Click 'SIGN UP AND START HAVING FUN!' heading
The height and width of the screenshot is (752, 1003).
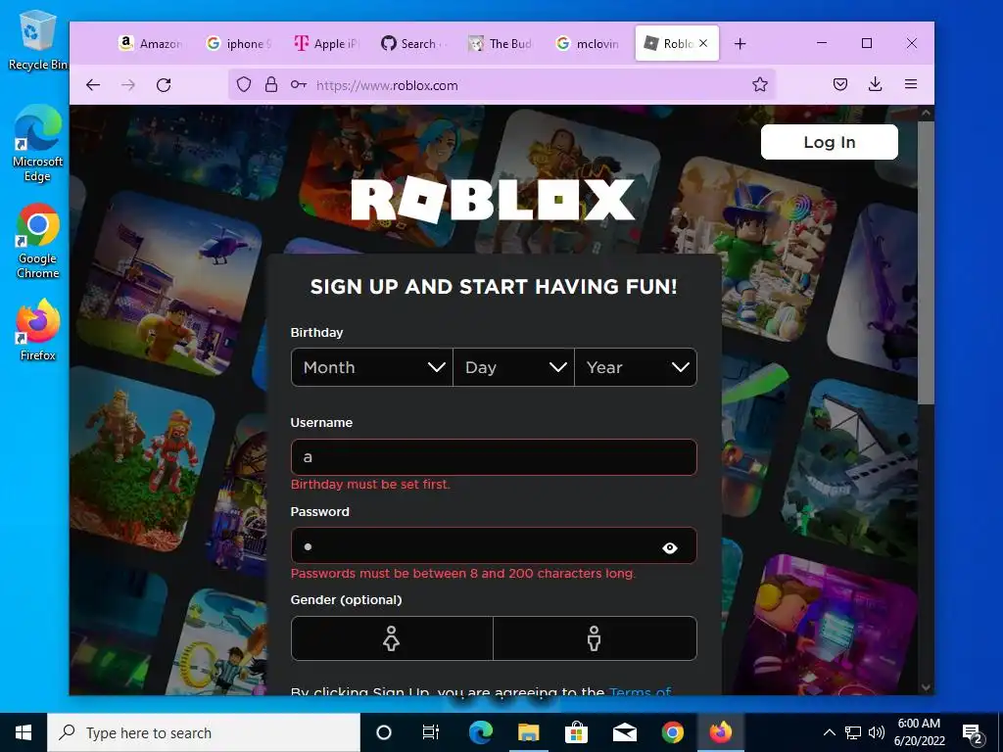pyautogui.click(x=494, y=287)
